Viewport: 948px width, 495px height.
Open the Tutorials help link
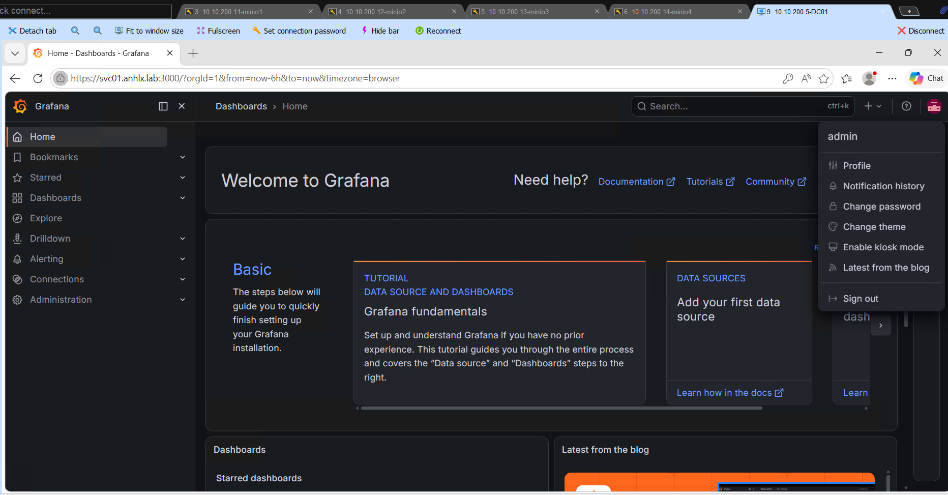click(710, 182)
